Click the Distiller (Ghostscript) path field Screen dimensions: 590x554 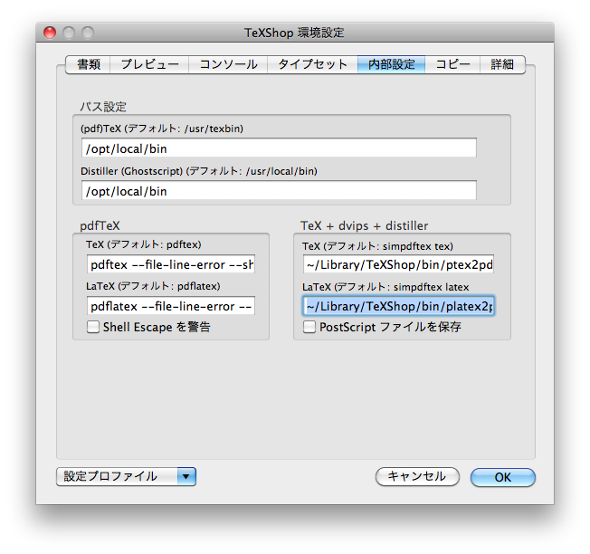click(279, 191)
